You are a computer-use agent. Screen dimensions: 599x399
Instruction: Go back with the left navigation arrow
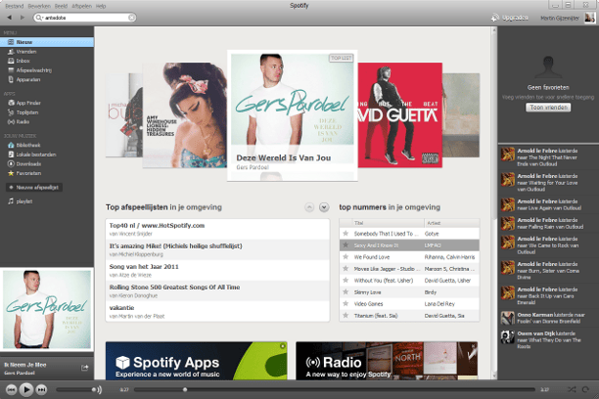[10, 18]
